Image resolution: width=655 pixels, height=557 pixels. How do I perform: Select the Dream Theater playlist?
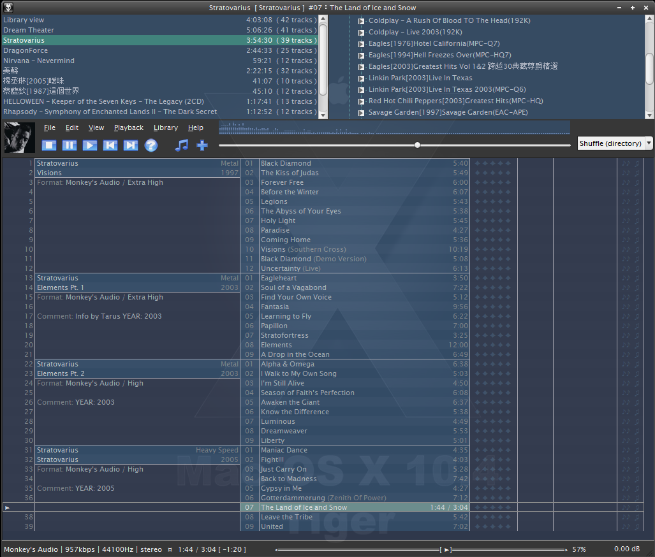(x=160, y=30)
